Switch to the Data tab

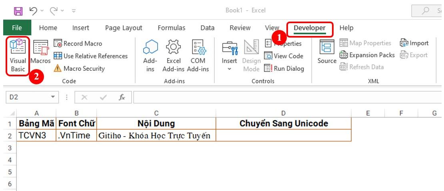(x=207, y=28)
